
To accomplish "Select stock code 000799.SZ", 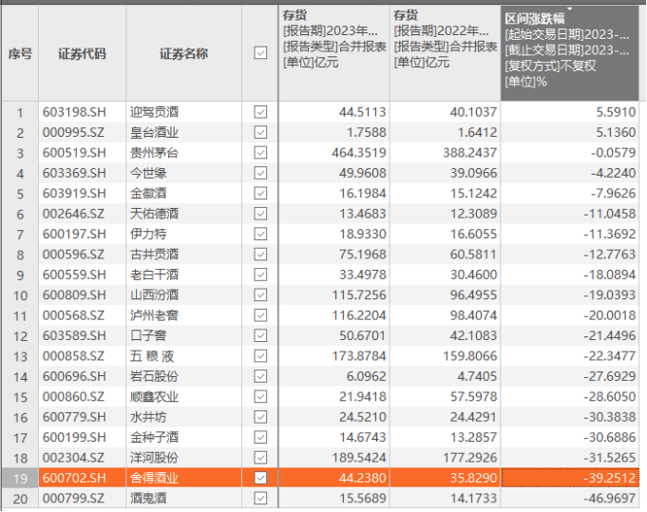I will click(73, 498).
